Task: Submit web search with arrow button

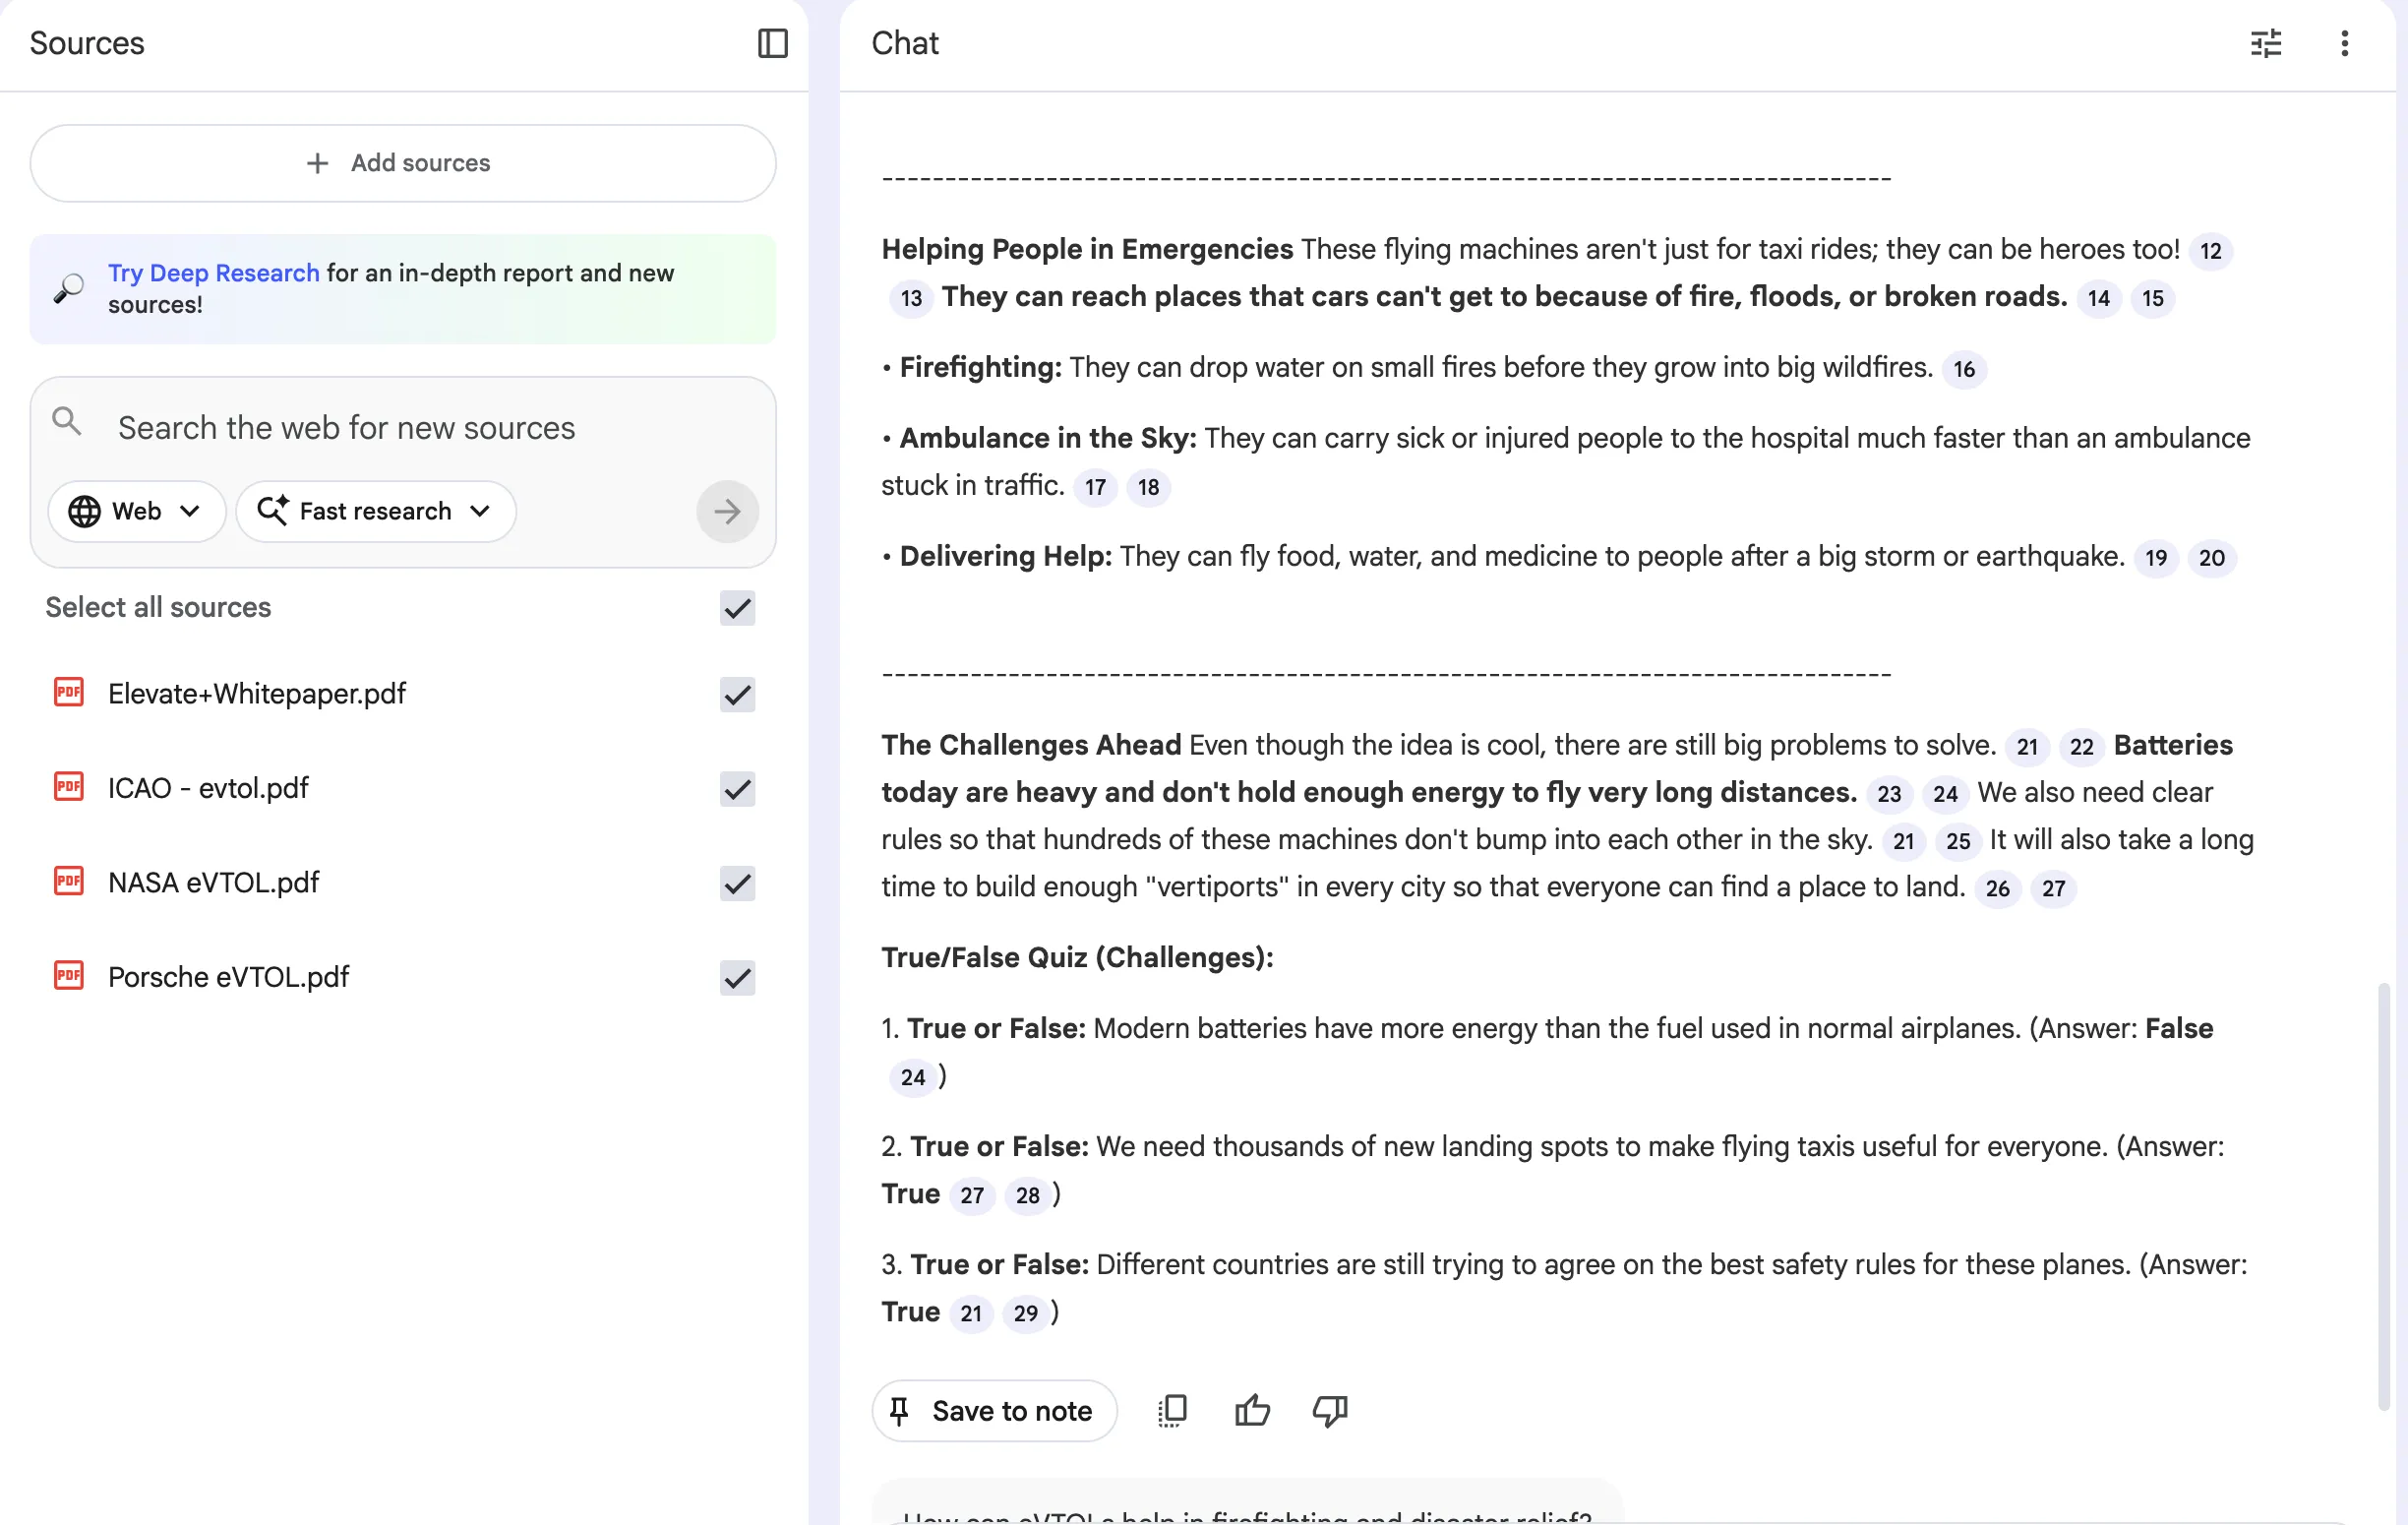Action: (x=727, y=511)
